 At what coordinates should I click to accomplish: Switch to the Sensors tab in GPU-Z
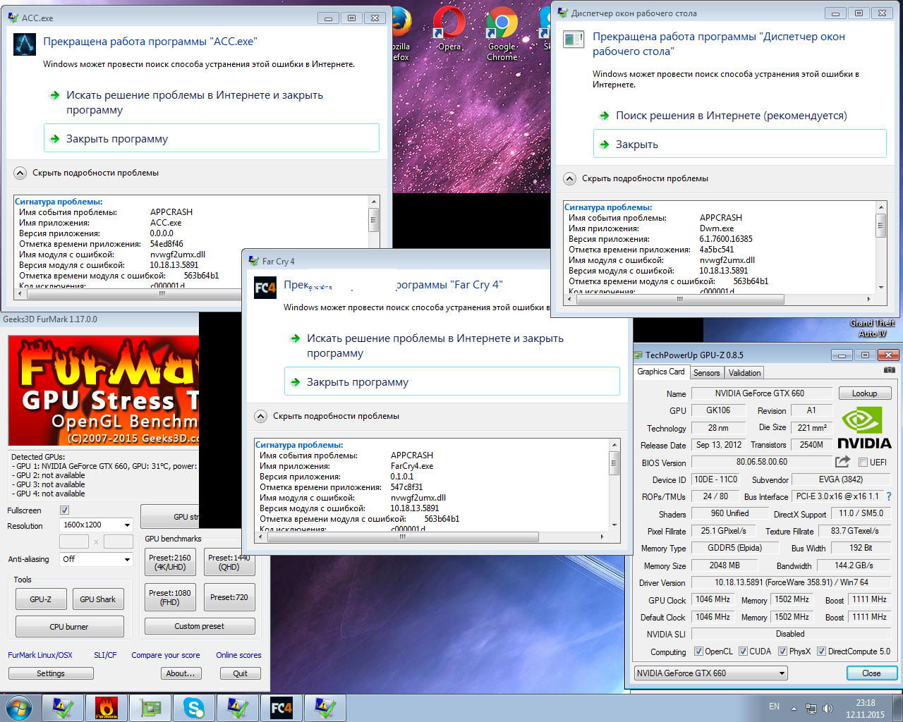click(706, 373)
